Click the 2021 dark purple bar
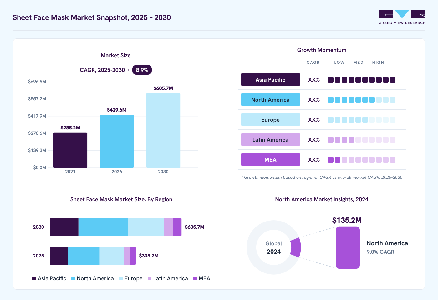 (70, 150)
